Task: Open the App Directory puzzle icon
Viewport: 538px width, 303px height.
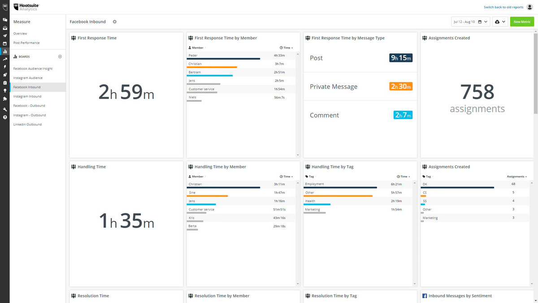Action: (x=5, y=99)
